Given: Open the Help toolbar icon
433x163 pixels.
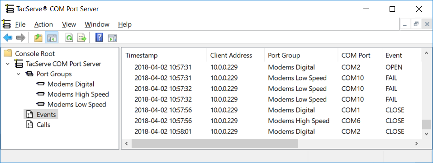Looking at the screenshot, I should click(x=99, y=37).
